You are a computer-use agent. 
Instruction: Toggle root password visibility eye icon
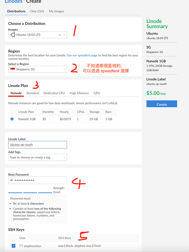[11, 180]
